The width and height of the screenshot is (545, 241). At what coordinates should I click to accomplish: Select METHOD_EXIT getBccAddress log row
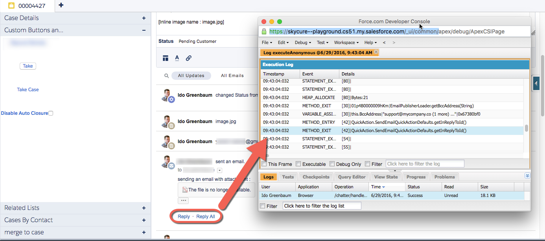pos(392,106)
